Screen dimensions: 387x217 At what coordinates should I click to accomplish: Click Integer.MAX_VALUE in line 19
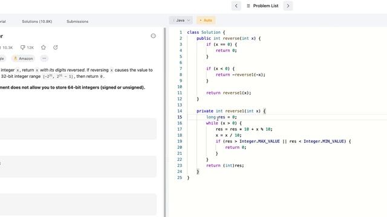point(259,142)
